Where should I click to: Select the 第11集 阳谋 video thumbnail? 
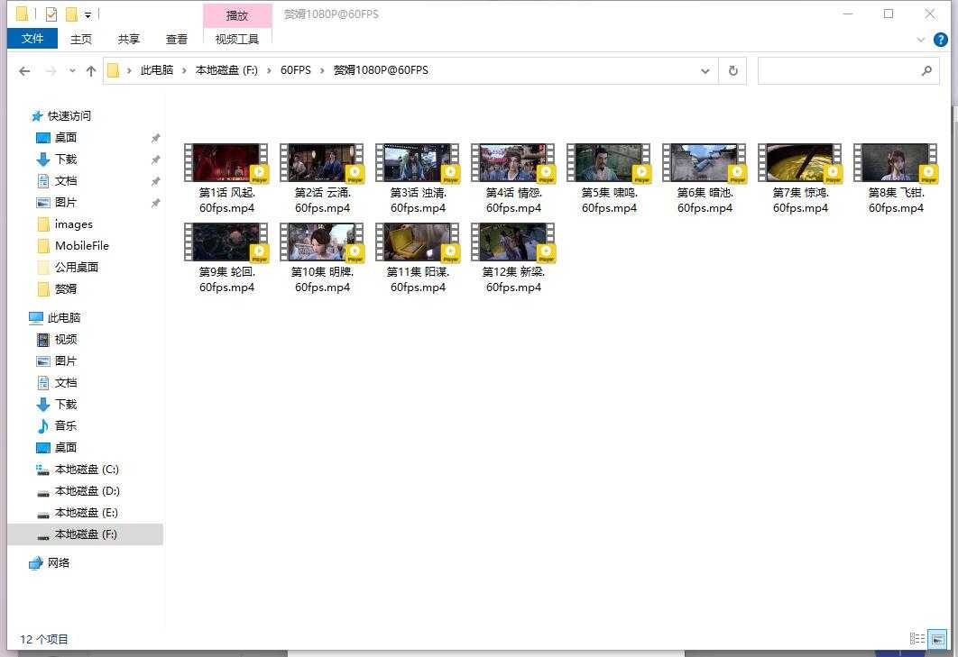pos(418,242)
